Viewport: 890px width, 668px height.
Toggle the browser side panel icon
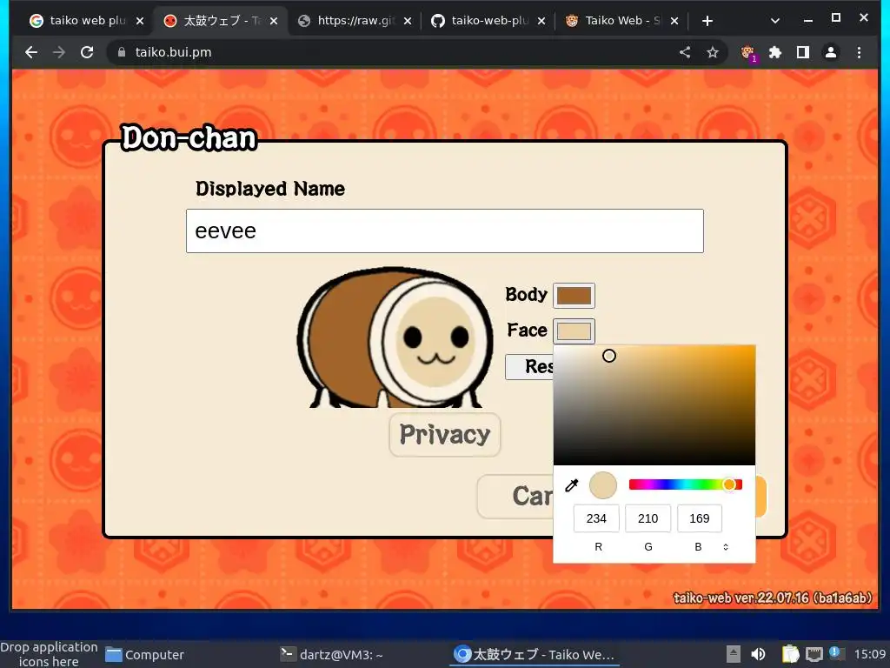tap(802, 52)
